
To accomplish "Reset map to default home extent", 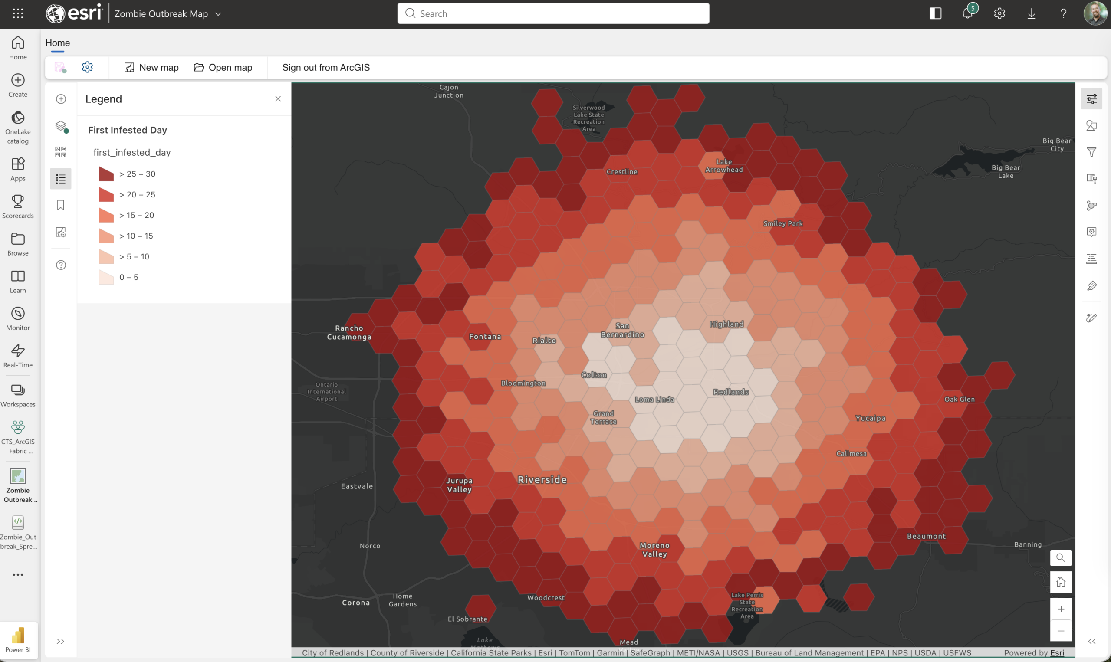I will click(1061, 582).
